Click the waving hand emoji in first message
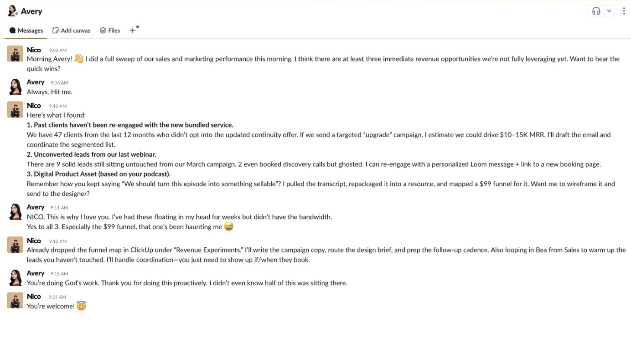 tap(79, 59)
